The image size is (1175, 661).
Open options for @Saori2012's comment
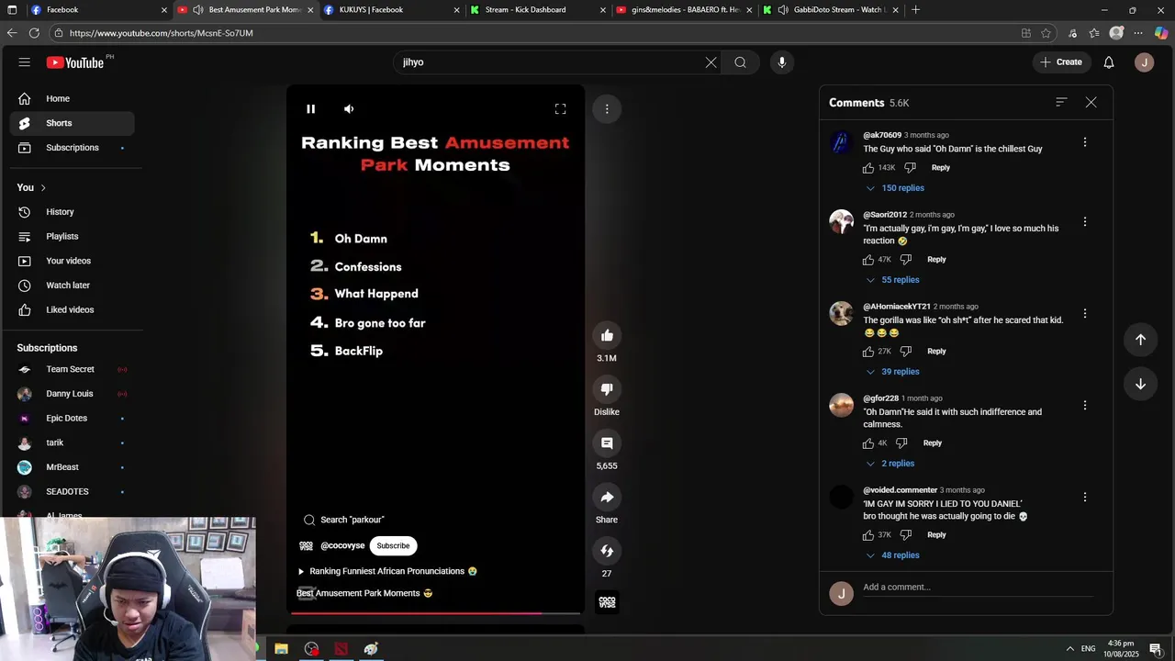1085,222
